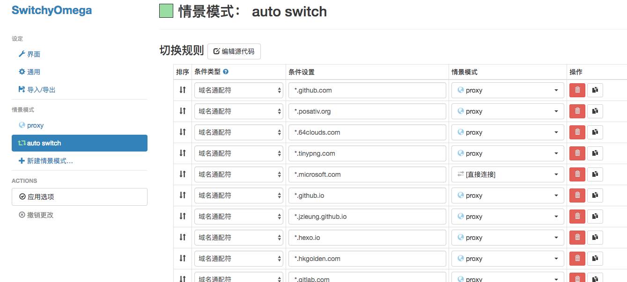Screen dimensions: 627x282
Task: Select the proxy profile in sidebar
Action: pyautogui.click(x=31, y=125)
